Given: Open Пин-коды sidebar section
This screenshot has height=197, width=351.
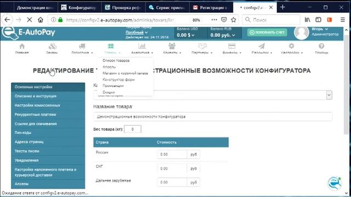Looking at the screenshot, I should click(x=48, y=132).
